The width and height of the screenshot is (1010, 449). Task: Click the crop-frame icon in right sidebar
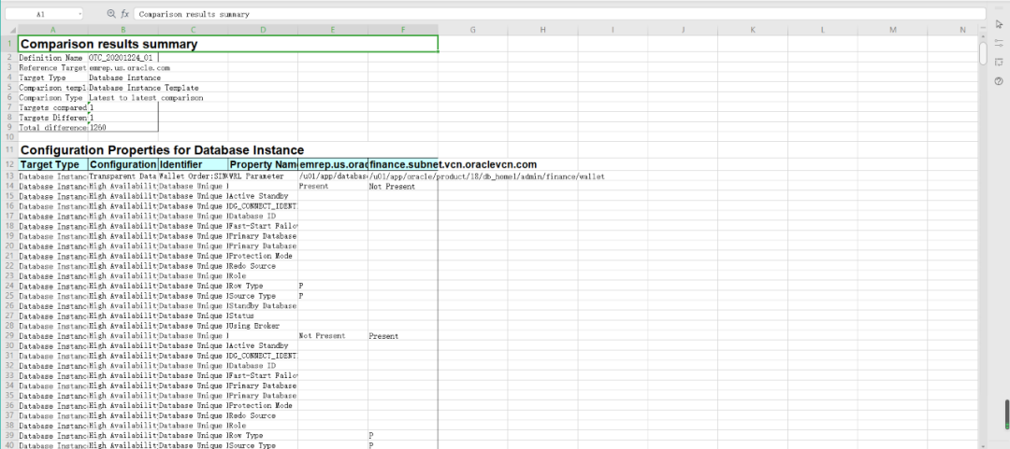[x=998, y=62]
